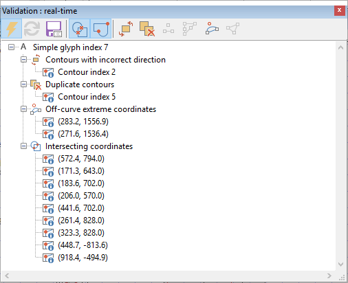Collapse the Intersecting coordinates group
This screenshot has height=283, width=348.
click(23, 146)
